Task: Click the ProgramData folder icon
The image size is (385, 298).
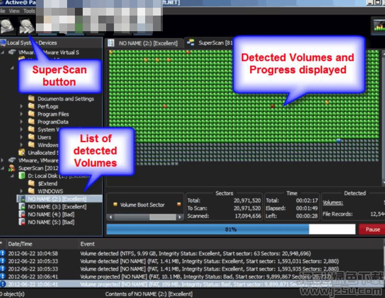Action: (x=31, y=122)
